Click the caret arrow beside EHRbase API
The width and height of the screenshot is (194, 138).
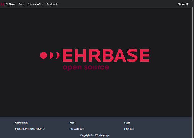coord(42,4)
